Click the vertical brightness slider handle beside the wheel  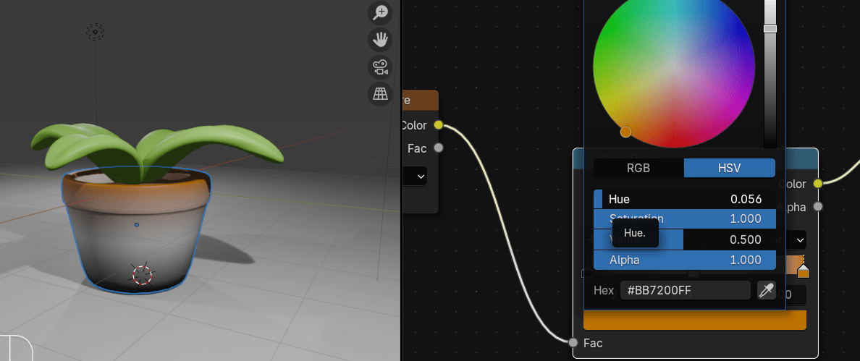[770, 28]
